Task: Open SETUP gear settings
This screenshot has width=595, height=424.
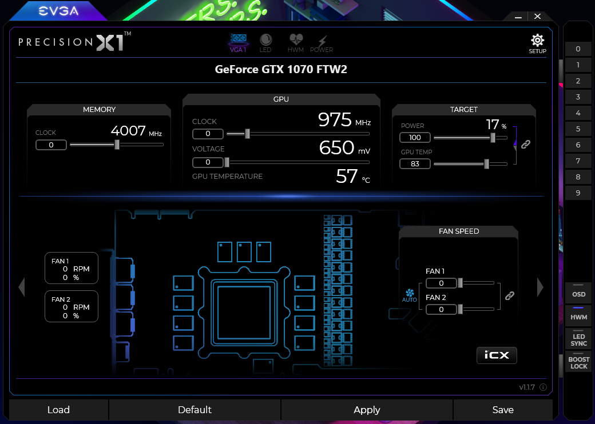Action: click(x=537, y=44)
